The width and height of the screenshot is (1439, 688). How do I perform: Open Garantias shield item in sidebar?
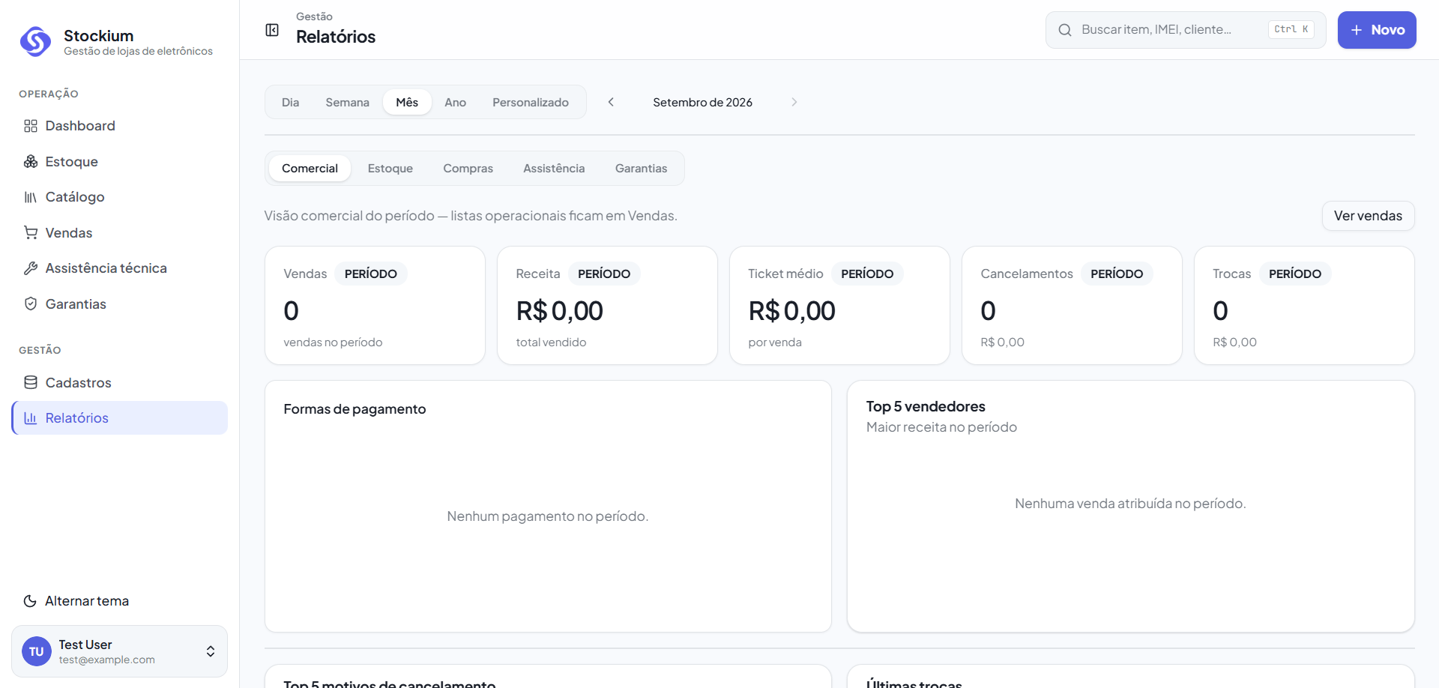point(120,304)
